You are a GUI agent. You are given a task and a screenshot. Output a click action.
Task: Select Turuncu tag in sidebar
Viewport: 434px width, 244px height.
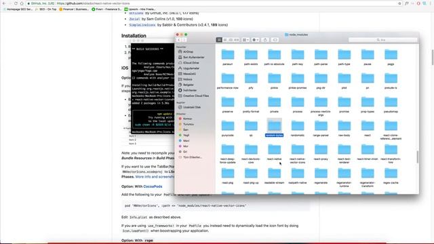186,124
